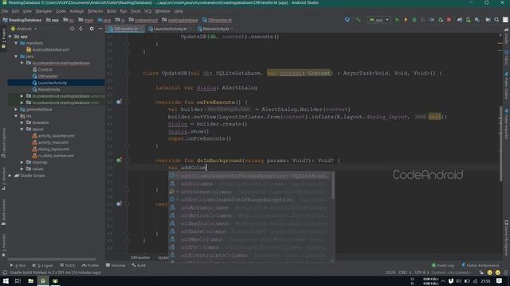The width and height of the screenshot is (510, 286).
Task: Open the Build menu
Action: [x=112, y=11]
